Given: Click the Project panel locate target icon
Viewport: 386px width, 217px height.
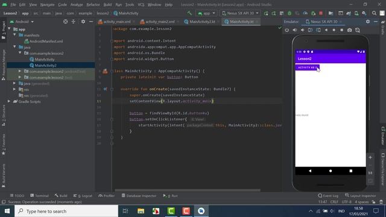Looking at the screenshot, I should (66, 22).
